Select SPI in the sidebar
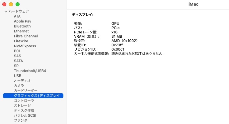This screenshot has width=229, height=124. pos(17,66)
